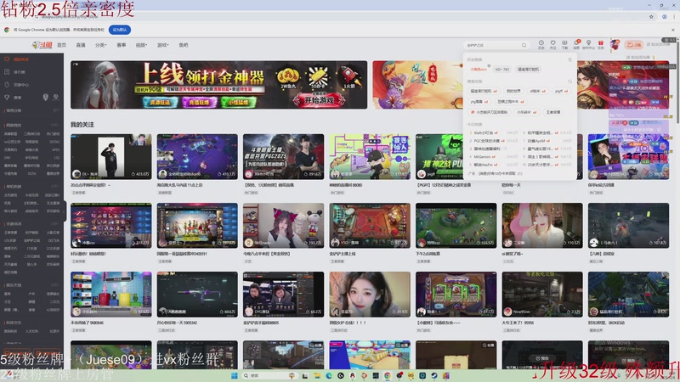Select VG+ 762 history search tag
Screen dimensions: 680x382
tap(501, 70)
